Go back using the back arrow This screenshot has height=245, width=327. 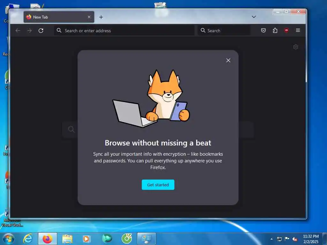(x=18, y=31)
